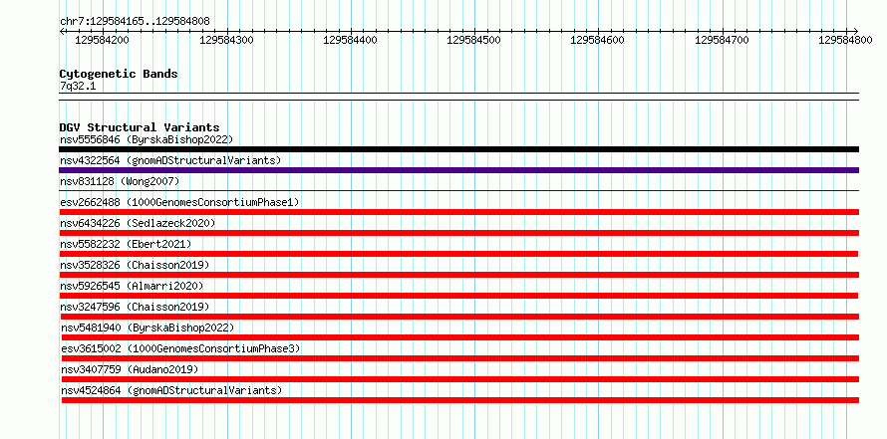Click the purple bar under nsv4322564

point(458,170)
